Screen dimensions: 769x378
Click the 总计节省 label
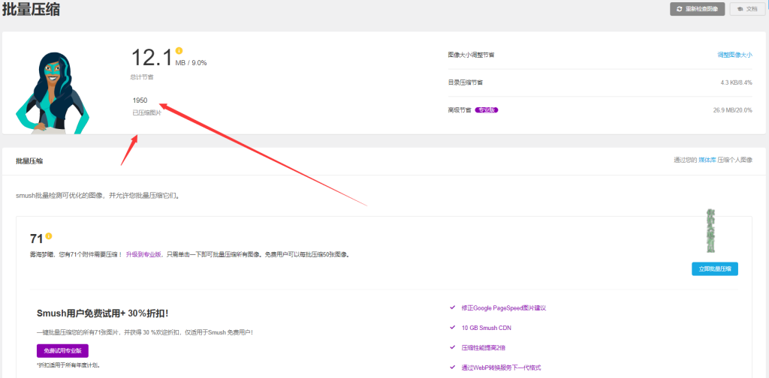coord(142,76)
